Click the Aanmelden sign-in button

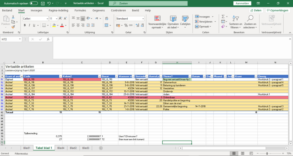click(242, 3)
